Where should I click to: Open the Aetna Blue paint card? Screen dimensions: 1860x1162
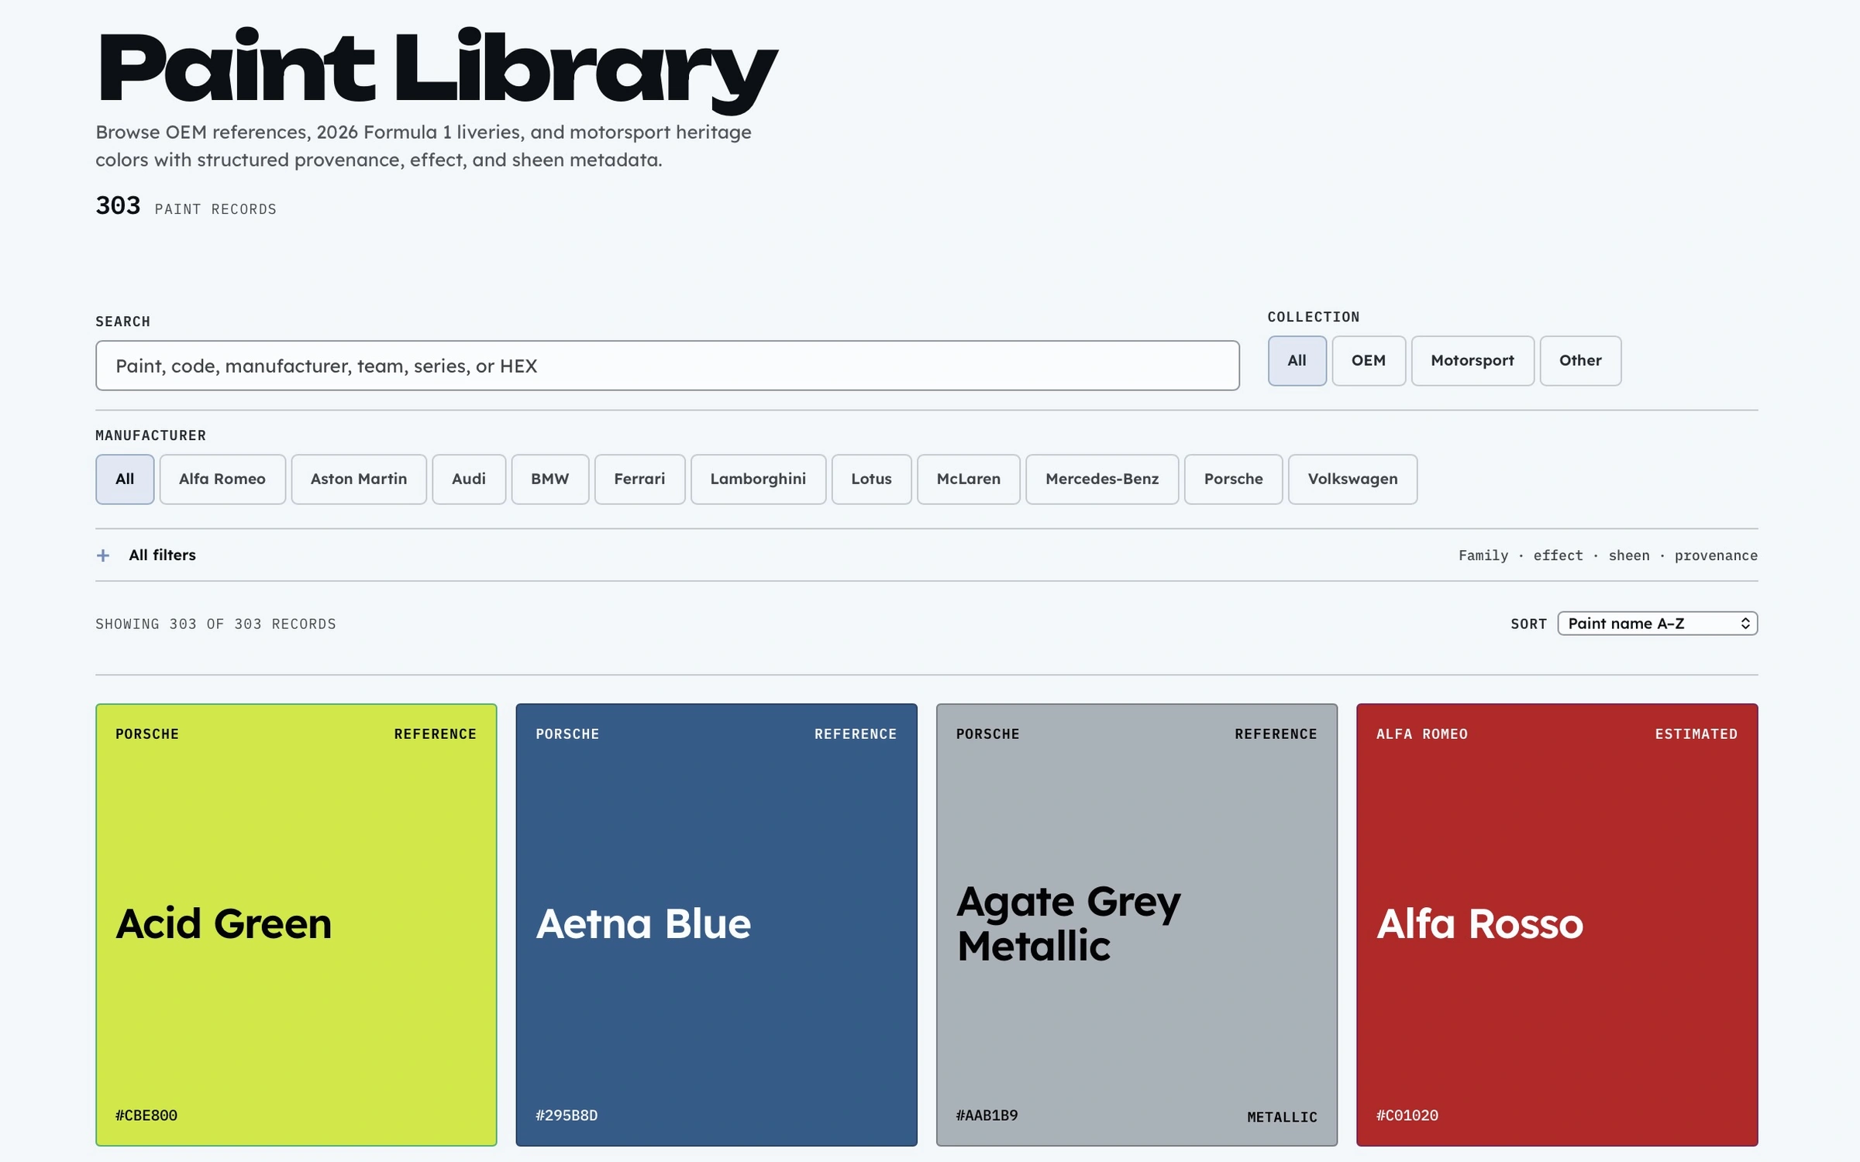[716, 924]
